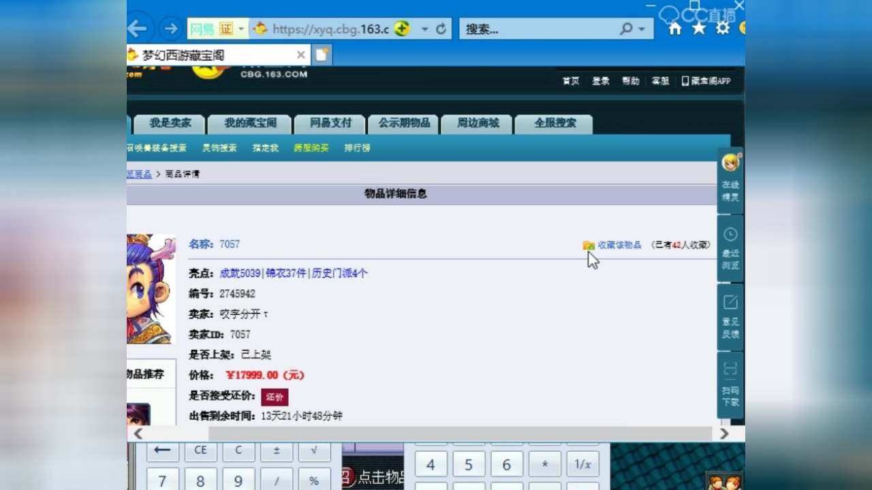Click the 编号 value 2745942

tap(237, 294)
